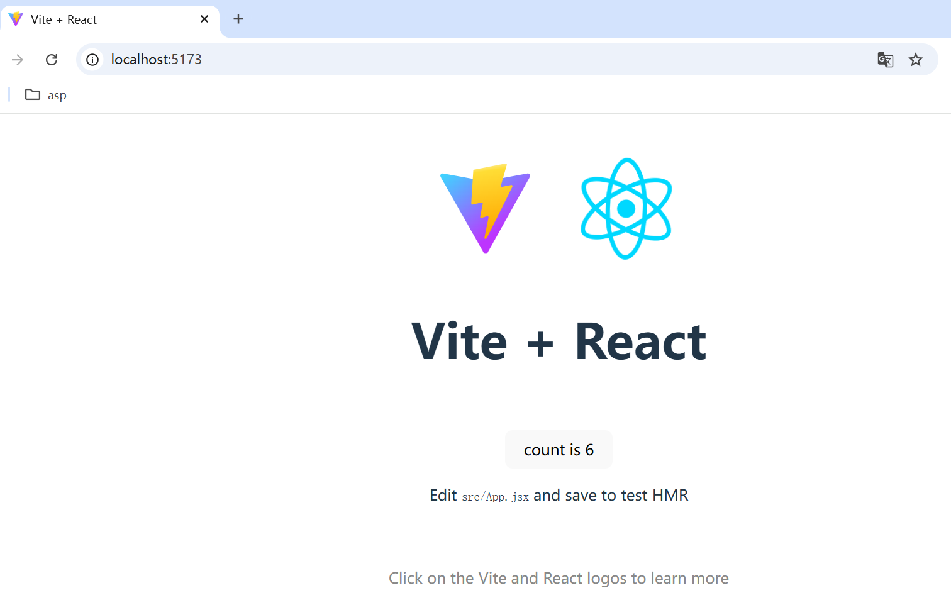951x605 pixels.
Task: Click the React atom logo
Action: click(626, 209)
